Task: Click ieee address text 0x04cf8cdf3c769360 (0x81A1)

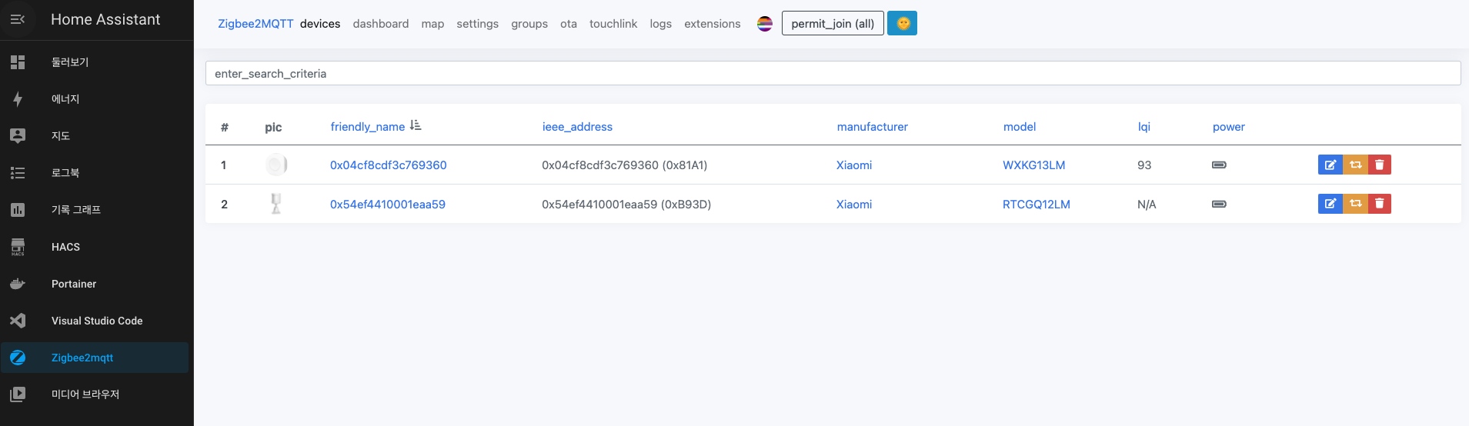Action: (x=625, y=165)
